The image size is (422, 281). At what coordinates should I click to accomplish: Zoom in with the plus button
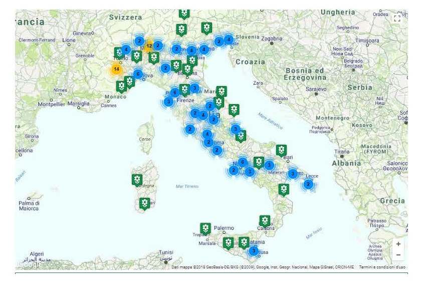pos(398,244)
